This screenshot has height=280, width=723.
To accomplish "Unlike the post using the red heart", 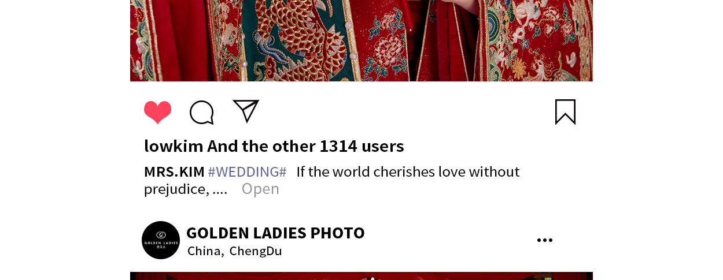I will [x=158, y=112].
